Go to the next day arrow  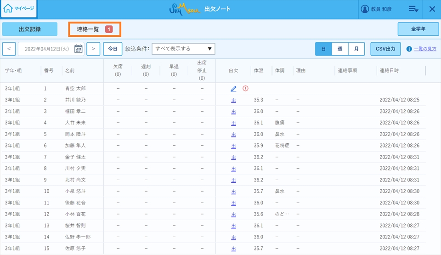(93, 49)
